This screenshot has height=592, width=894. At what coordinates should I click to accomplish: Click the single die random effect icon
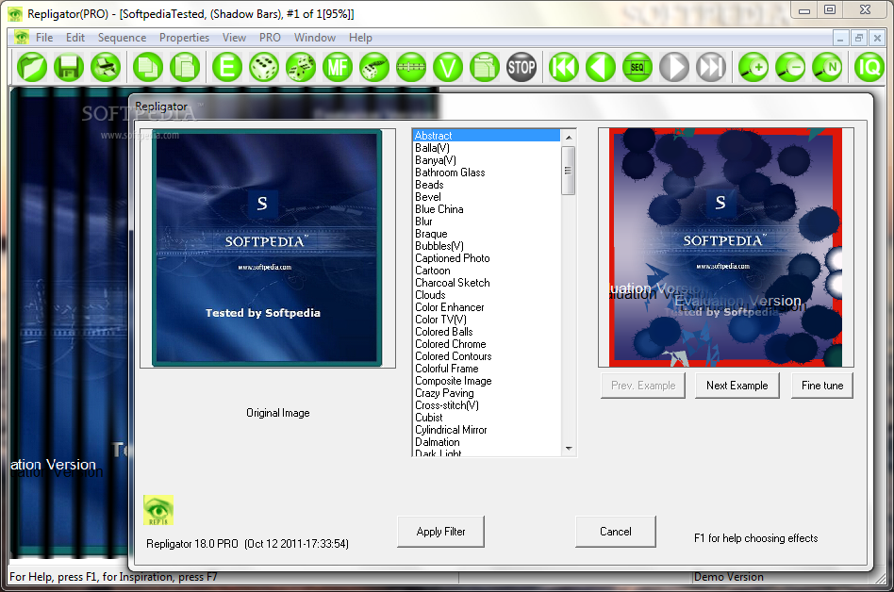pyautogui.click(x=264, y=67)
